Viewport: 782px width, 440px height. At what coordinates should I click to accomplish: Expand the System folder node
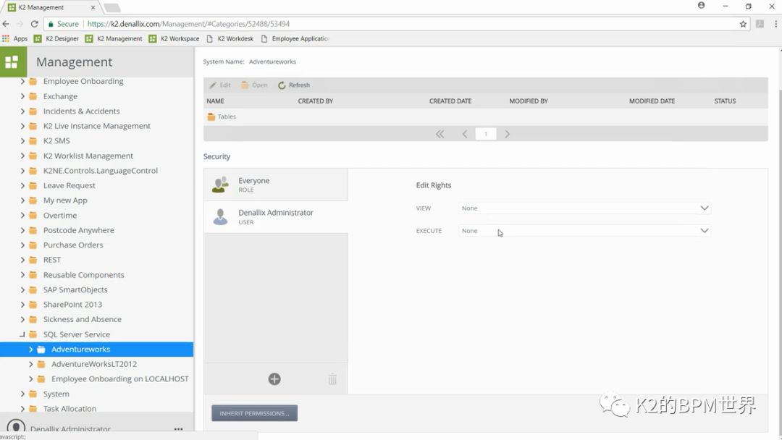pyautogui.click(x=22, y=394)
